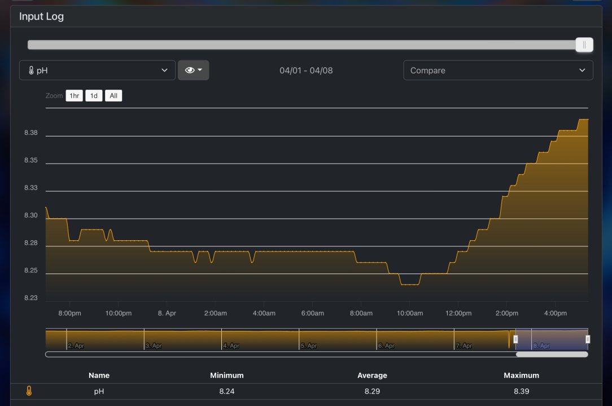The height and width of the screenshot is (406, 612).
Task: Click the right navigator range handle
Action: tap(588, 339)
